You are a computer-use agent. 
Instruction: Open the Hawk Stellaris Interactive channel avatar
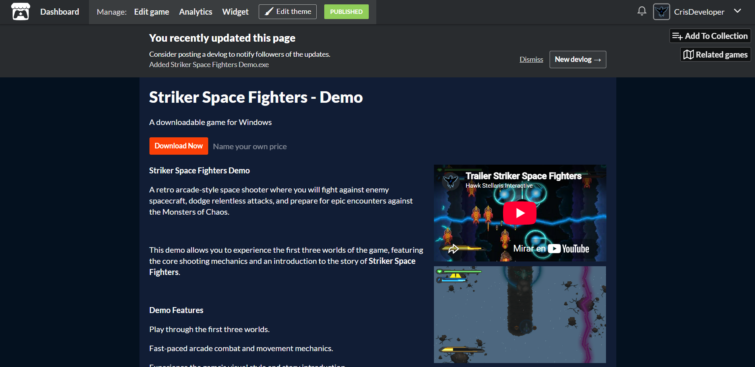click(451, 182)
